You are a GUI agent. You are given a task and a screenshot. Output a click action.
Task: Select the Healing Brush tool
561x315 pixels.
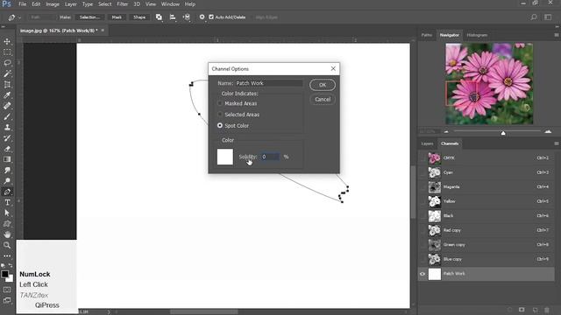click(x=7, y=106)
